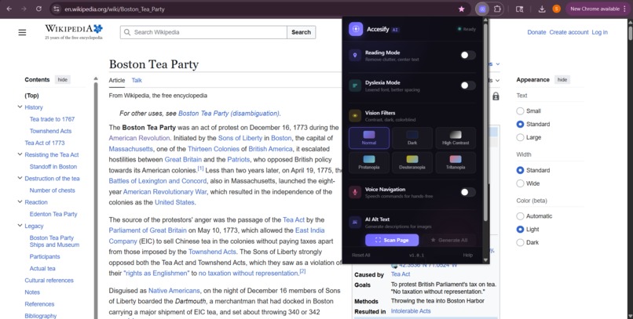Collapse Destruction of the tea chevron
Screen dimensions: 633x319
coord(20,178)
